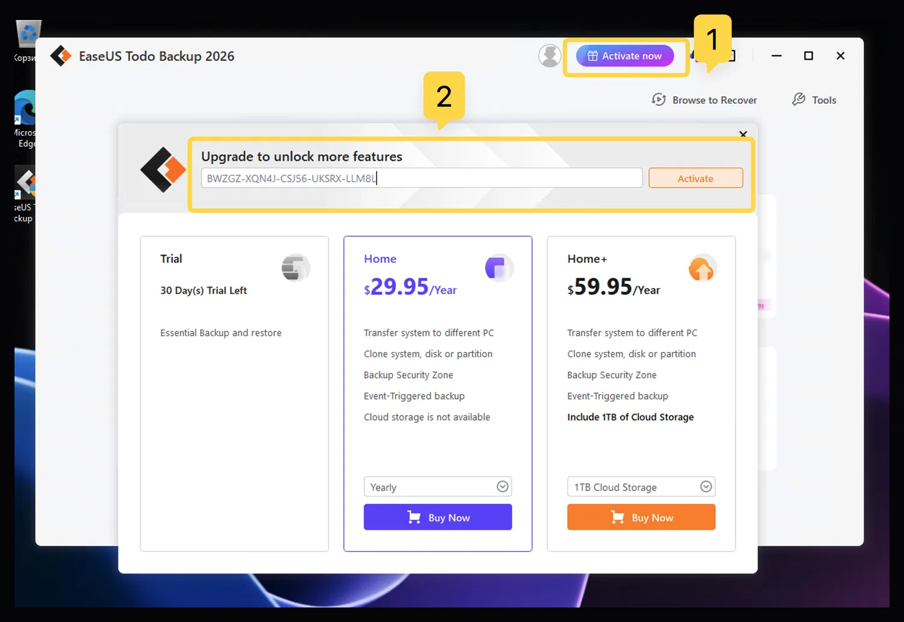Viewport: 904px width, 622px height.
Task: Click the Trial plan icon
Action: (x=295, y=268)
